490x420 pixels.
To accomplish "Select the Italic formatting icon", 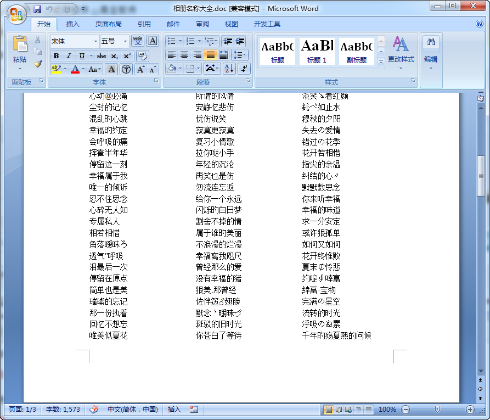I will pos(69,55).
